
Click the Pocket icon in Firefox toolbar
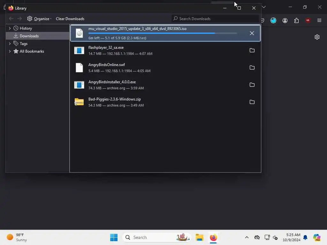pyautogui.click(x=263, y=20)
